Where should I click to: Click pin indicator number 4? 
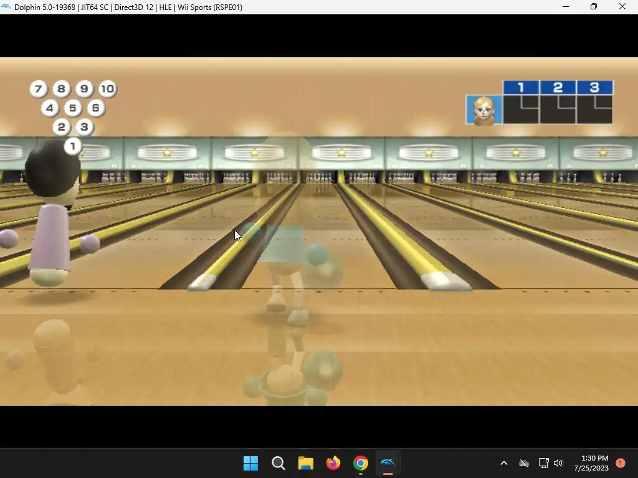click(50, 108)
